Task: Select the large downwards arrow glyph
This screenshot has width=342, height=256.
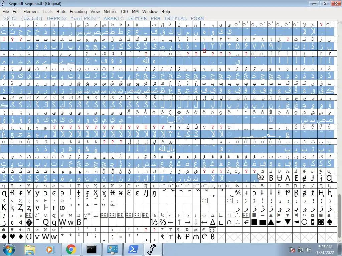Action: point(196,222)
